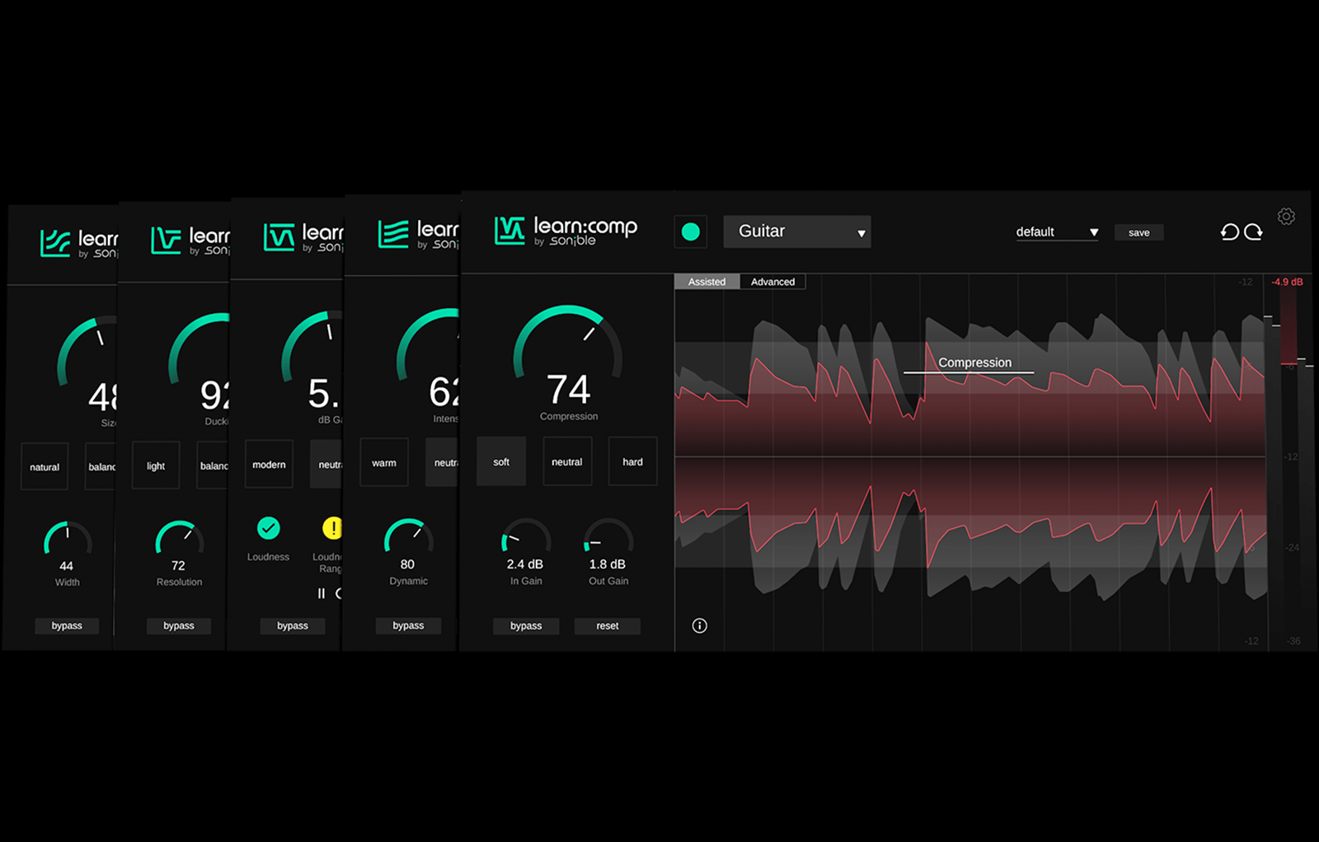The width and height of the screenshot is (1319, 842).
Task: Click the info icon below the waveform
Action: tap(699, 625)
